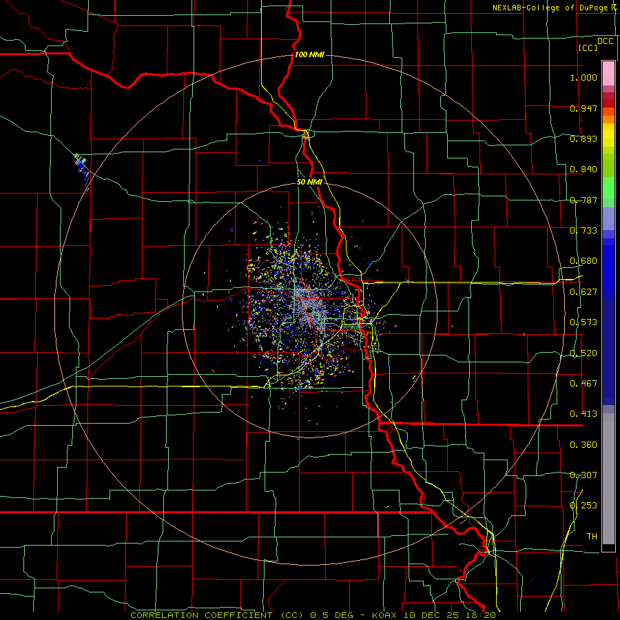Click the TH threshold label
The width and height of the screenshot is (620, 620).
592,537
